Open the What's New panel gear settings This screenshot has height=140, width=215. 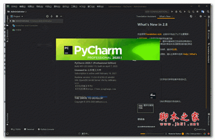click(x=201, y=16)
